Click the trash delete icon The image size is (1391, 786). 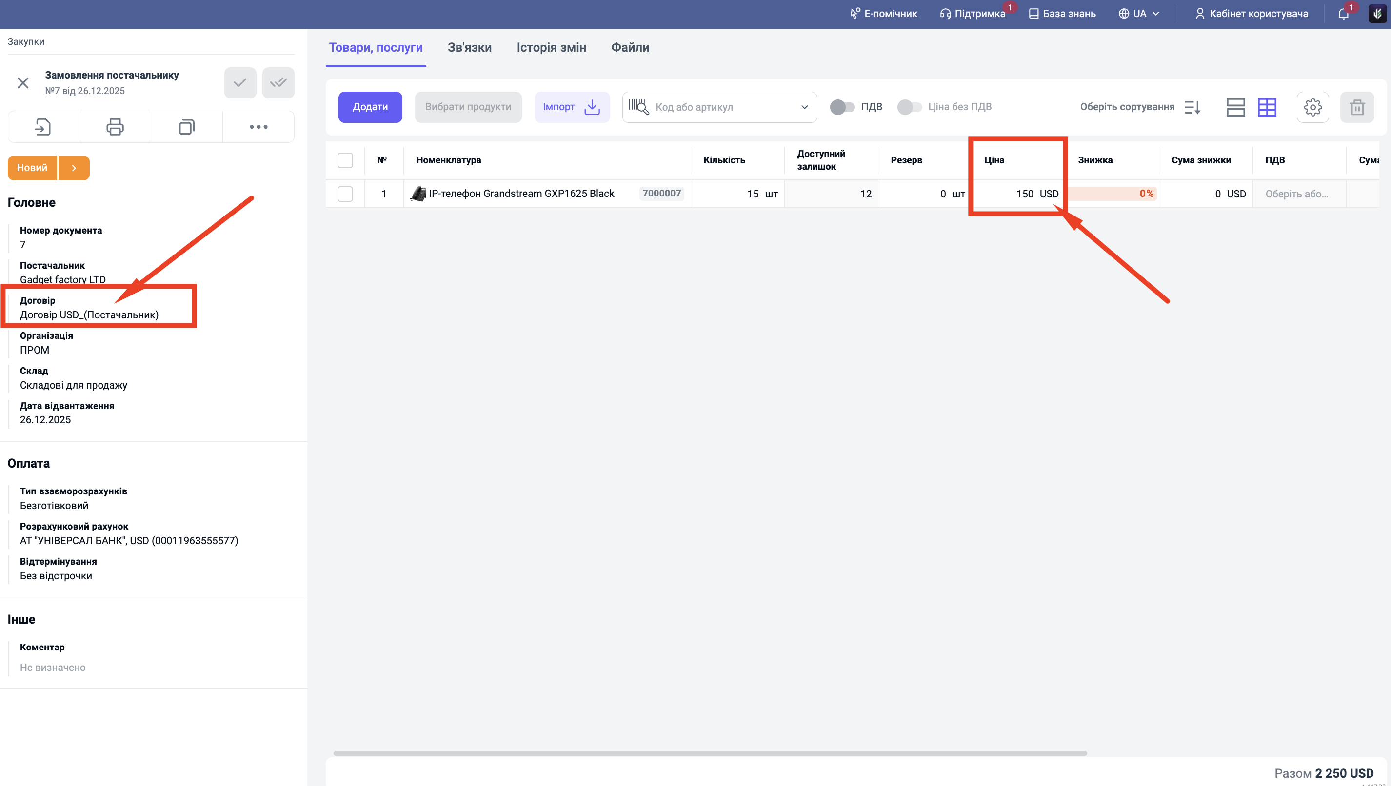1356,107
